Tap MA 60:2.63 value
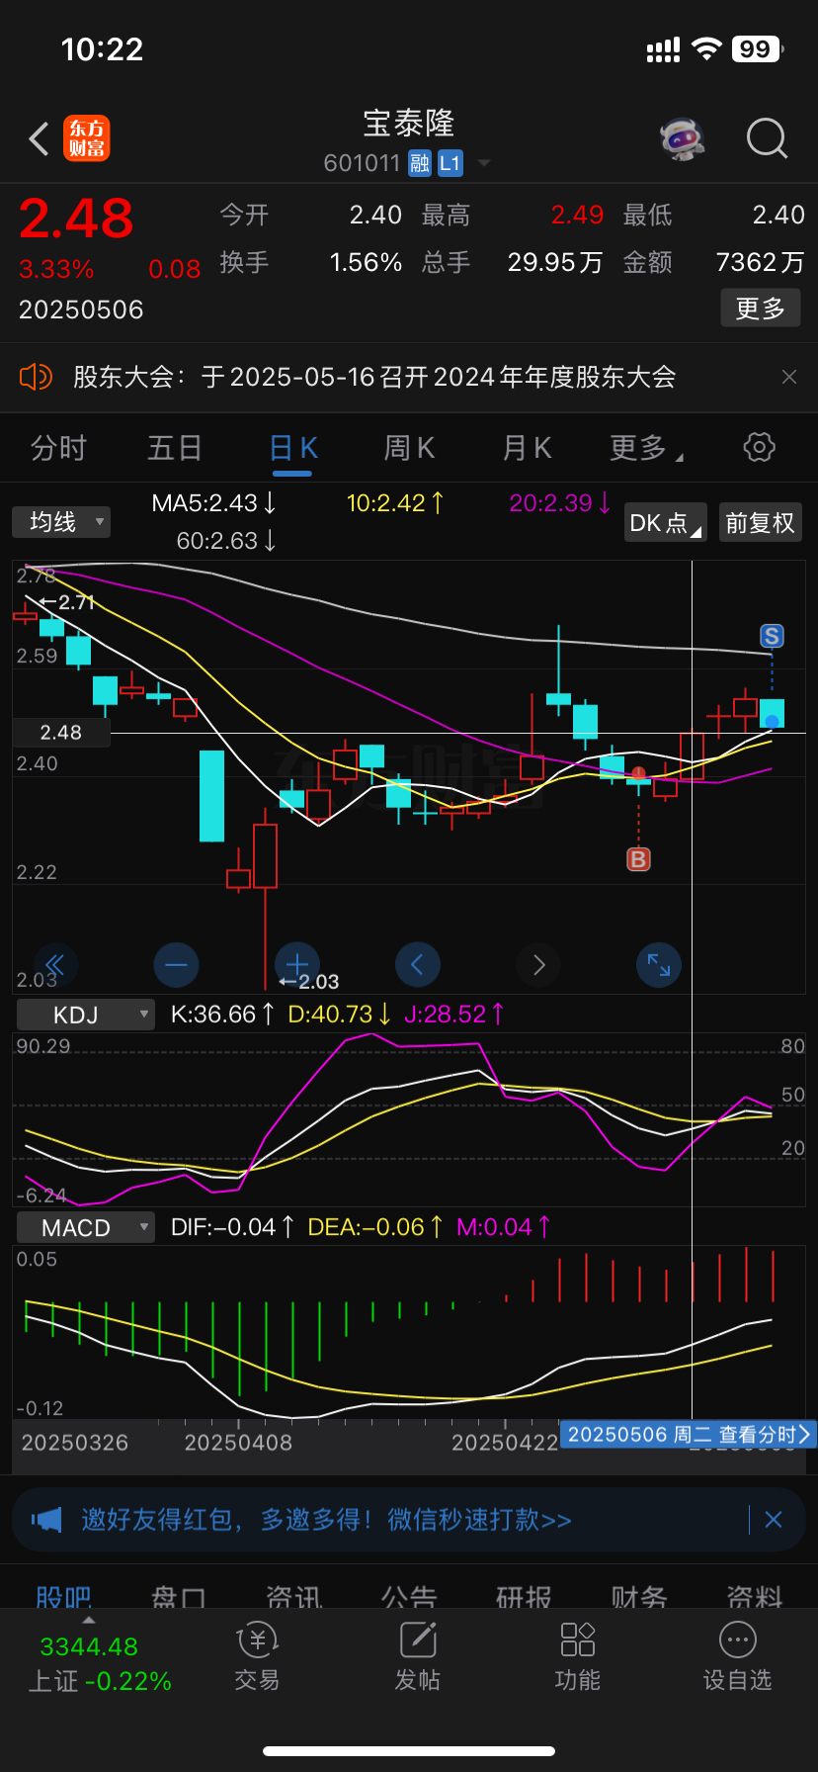The height and width of the screenshot is (1772, 818). 226,541
